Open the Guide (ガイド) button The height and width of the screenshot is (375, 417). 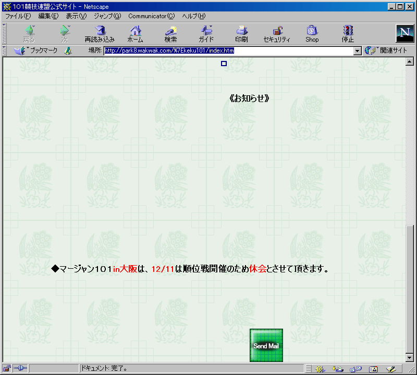[206, 34]
